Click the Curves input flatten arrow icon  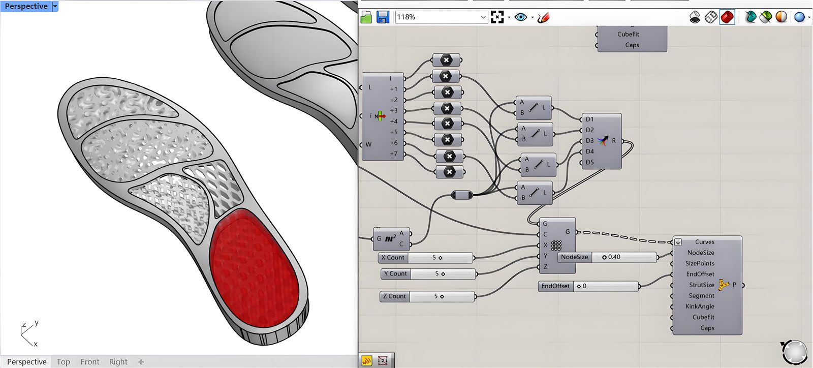coord(678,242)
